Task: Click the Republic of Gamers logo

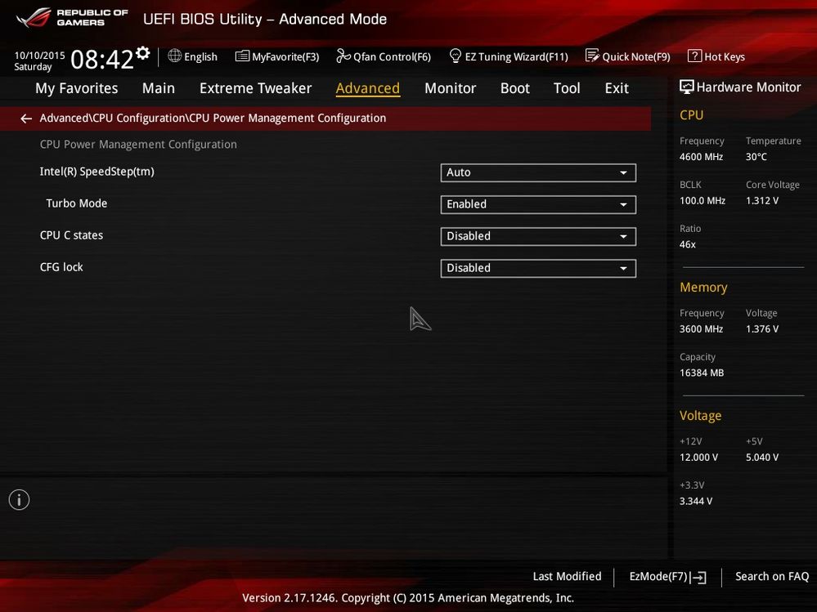Action: click(x=72, y=18)
